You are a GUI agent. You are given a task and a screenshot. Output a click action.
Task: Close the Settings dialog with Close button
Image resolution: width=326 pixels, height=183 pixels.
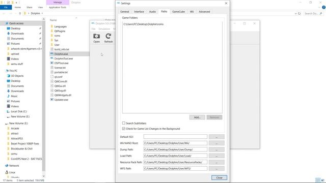tap(219, 177)
